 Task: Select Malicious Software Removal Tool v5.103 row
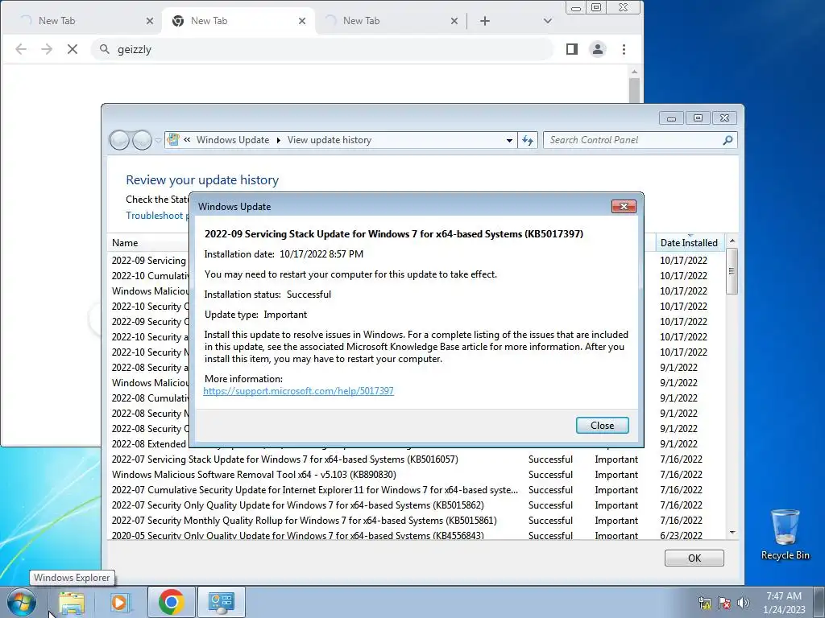pyautogui.click(x=416, y=475)
